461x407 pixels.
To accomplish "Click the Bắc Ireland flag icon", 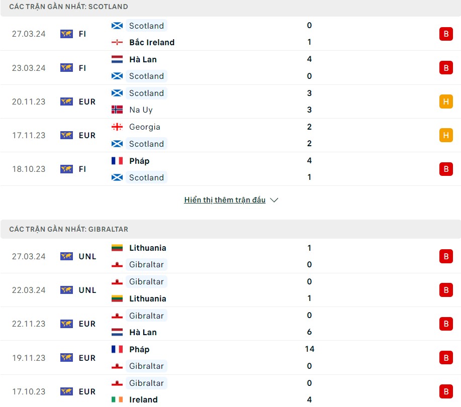I will click(x=117, y=42).
